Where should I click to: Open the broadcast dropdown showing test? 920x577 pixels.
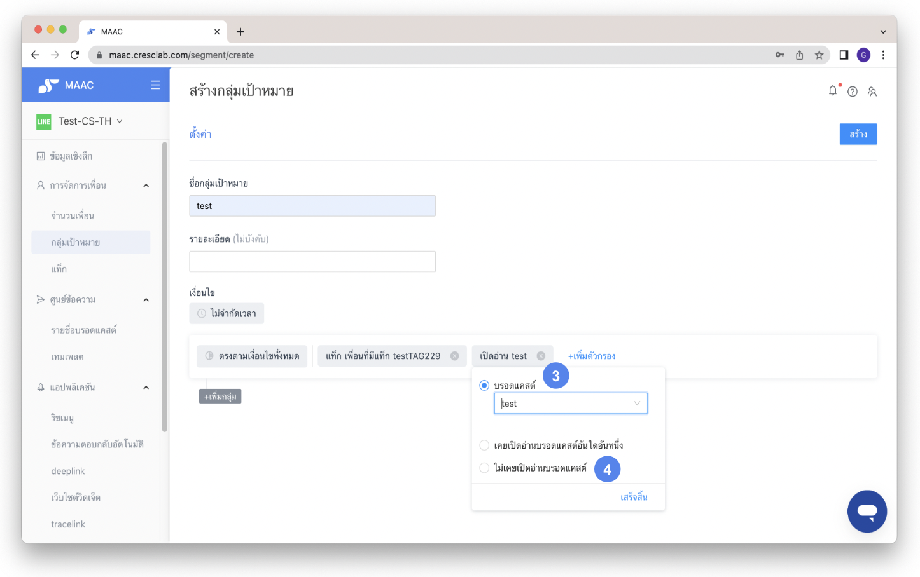pyautogui.click(x=570, y=404)
